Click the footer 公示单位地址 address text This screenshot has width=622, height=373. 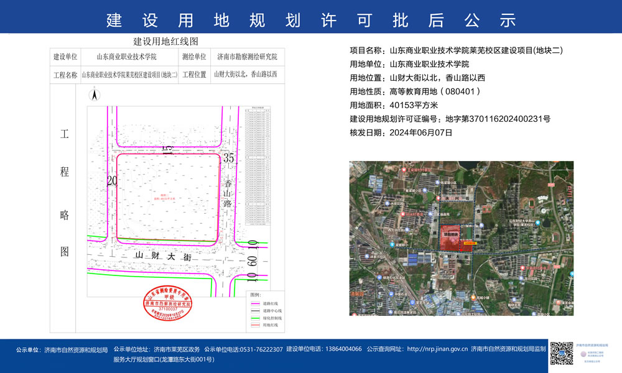(x=164, y=354)
